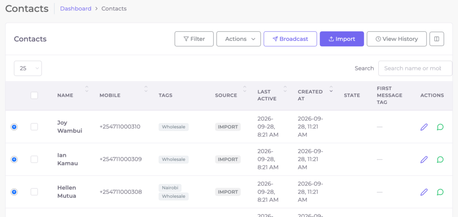
Task: Click the name Ian Kamau
Action: 68,160
